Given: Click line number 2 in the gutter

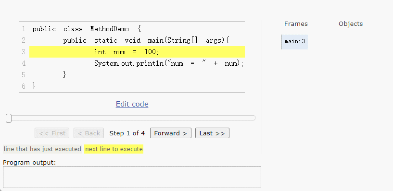Looking at the screenshot, I should 24,40.
